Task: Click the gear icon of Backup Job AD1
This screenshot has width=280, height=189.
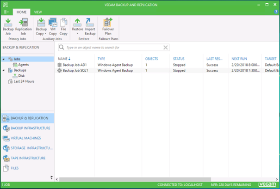Action: click(x=59, y=65)
